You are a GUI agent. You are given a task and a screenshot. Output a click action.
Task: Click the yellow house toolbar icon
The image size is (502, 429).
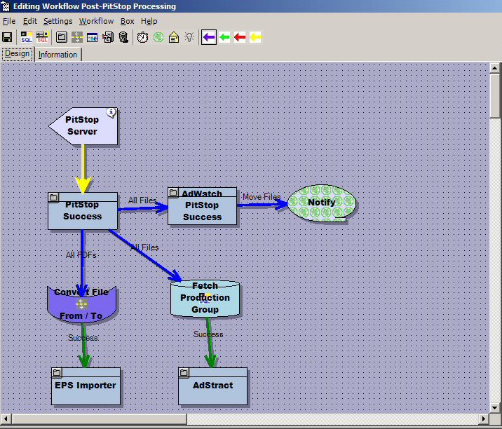tap(174, 37)
